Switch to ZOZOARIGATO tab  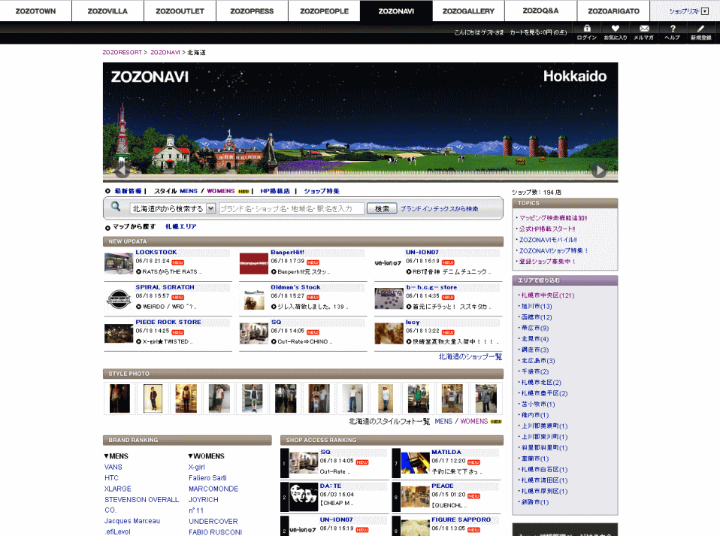click(613, 11)
